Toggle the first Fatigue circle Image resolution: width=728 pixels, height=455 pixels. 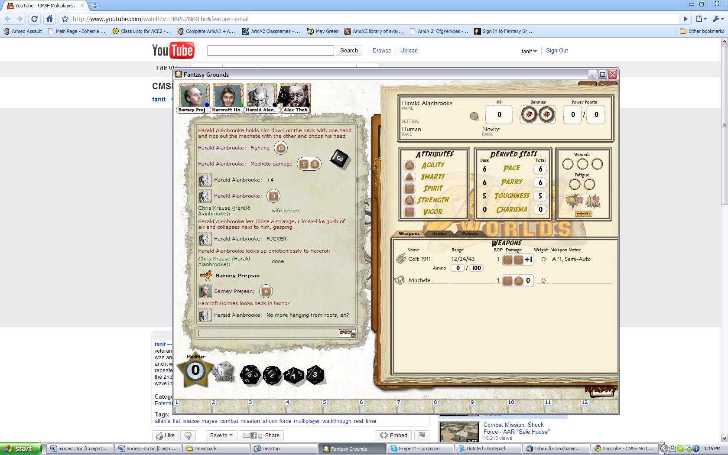coord(575,185)
